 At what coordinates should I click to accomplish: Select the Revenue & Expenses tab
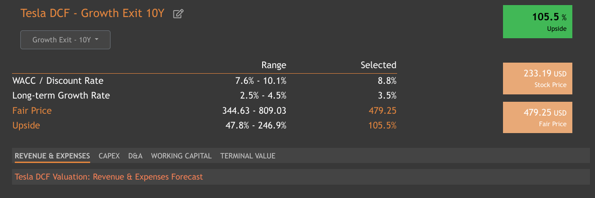coord(52,156)
